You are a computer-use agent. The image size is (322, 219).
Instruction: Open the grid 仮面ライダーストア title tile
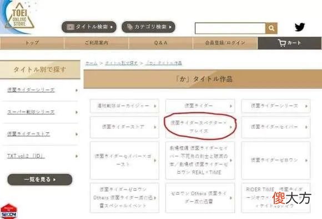click(124, 127)
